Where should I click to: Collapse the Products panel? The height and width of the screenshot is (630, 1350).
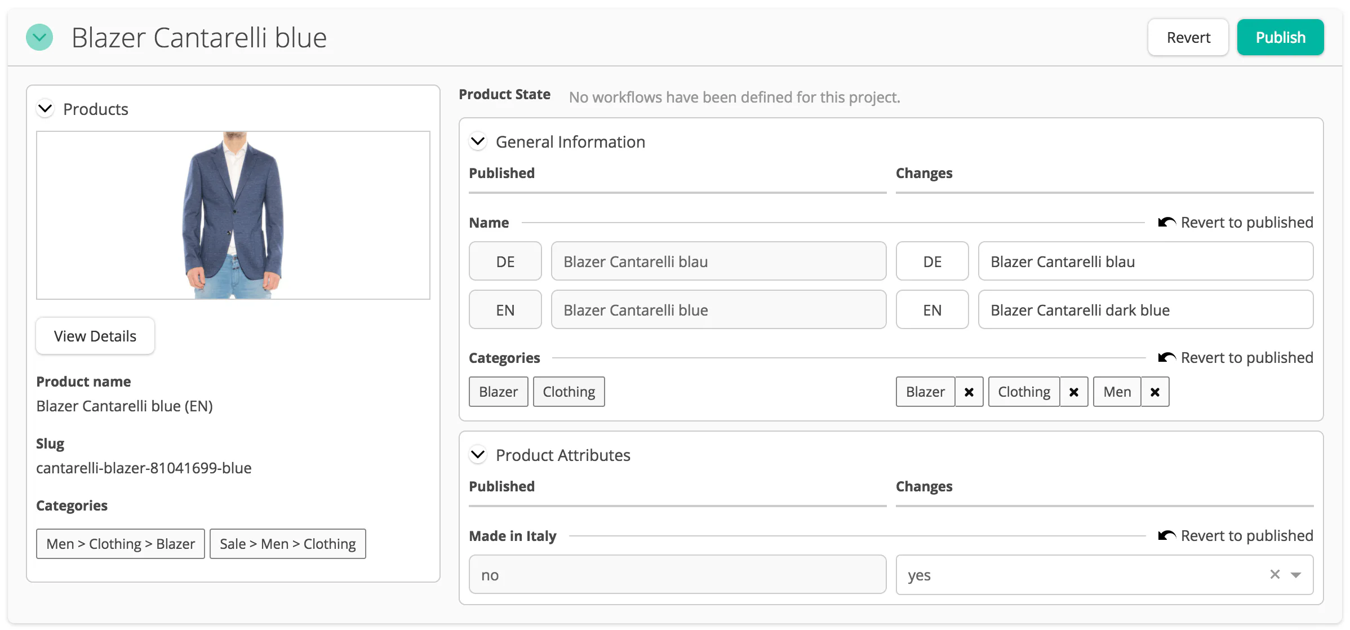click(x=46, y=109)
